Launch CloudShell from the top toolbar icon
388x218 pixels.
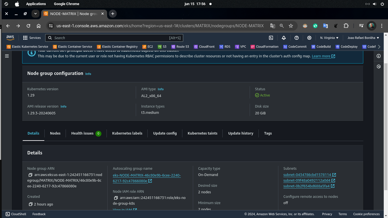click(271, 38)
